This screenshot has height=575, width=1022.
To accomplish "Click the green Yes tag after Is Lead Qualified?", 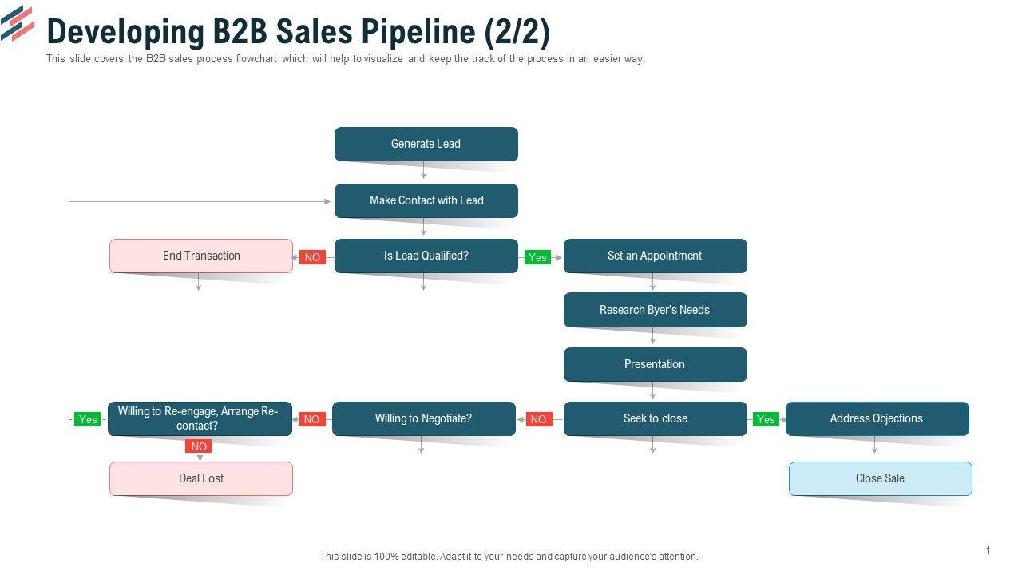I will point(538,257).
